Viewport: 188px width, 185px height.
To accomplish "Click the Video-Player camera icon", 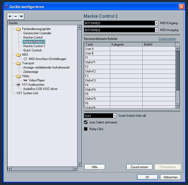I will [25, 80].
